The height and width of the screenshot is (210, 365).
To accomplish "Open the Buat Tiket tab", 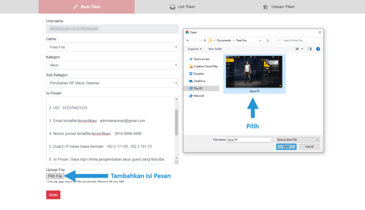I will 87,7.
